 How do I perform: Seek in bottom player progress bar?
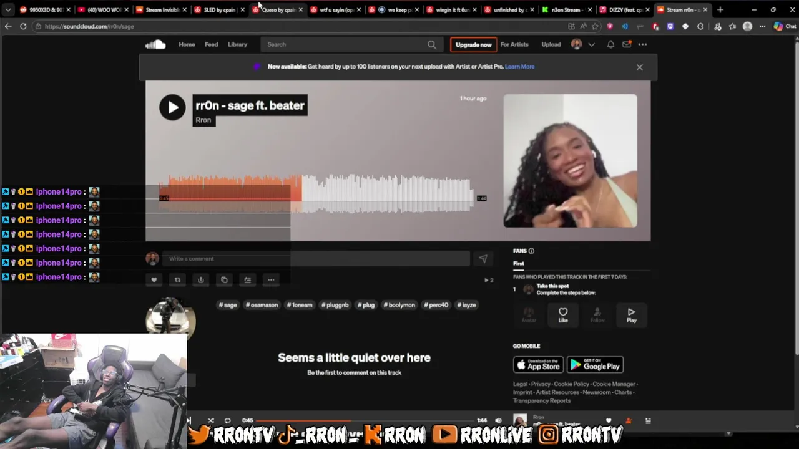[x=365, y=420]
